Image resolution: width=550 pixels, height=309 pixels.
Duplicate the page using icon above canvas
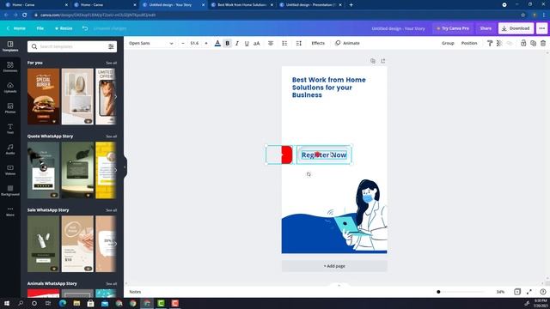(x=373, y=61)
